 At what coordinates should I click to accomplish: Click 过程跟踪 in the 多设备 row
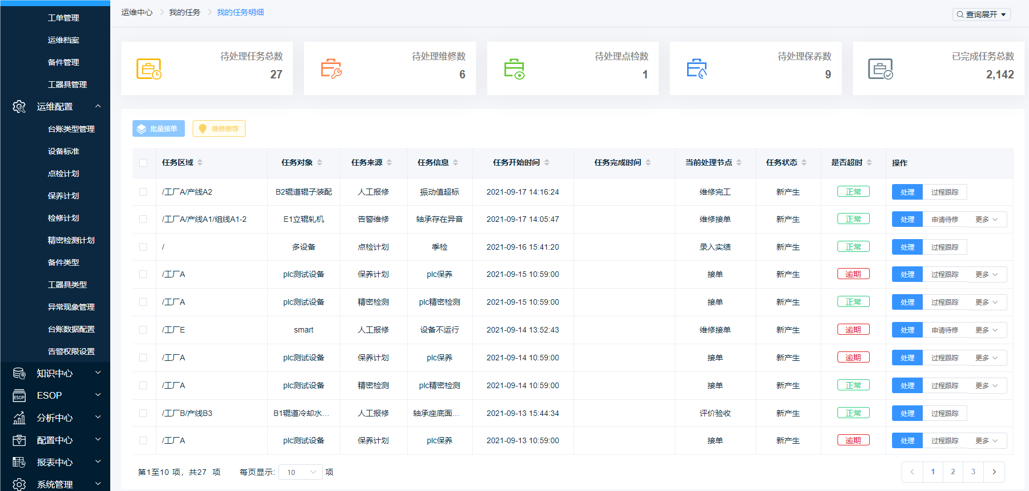click(x=945, y=247)
